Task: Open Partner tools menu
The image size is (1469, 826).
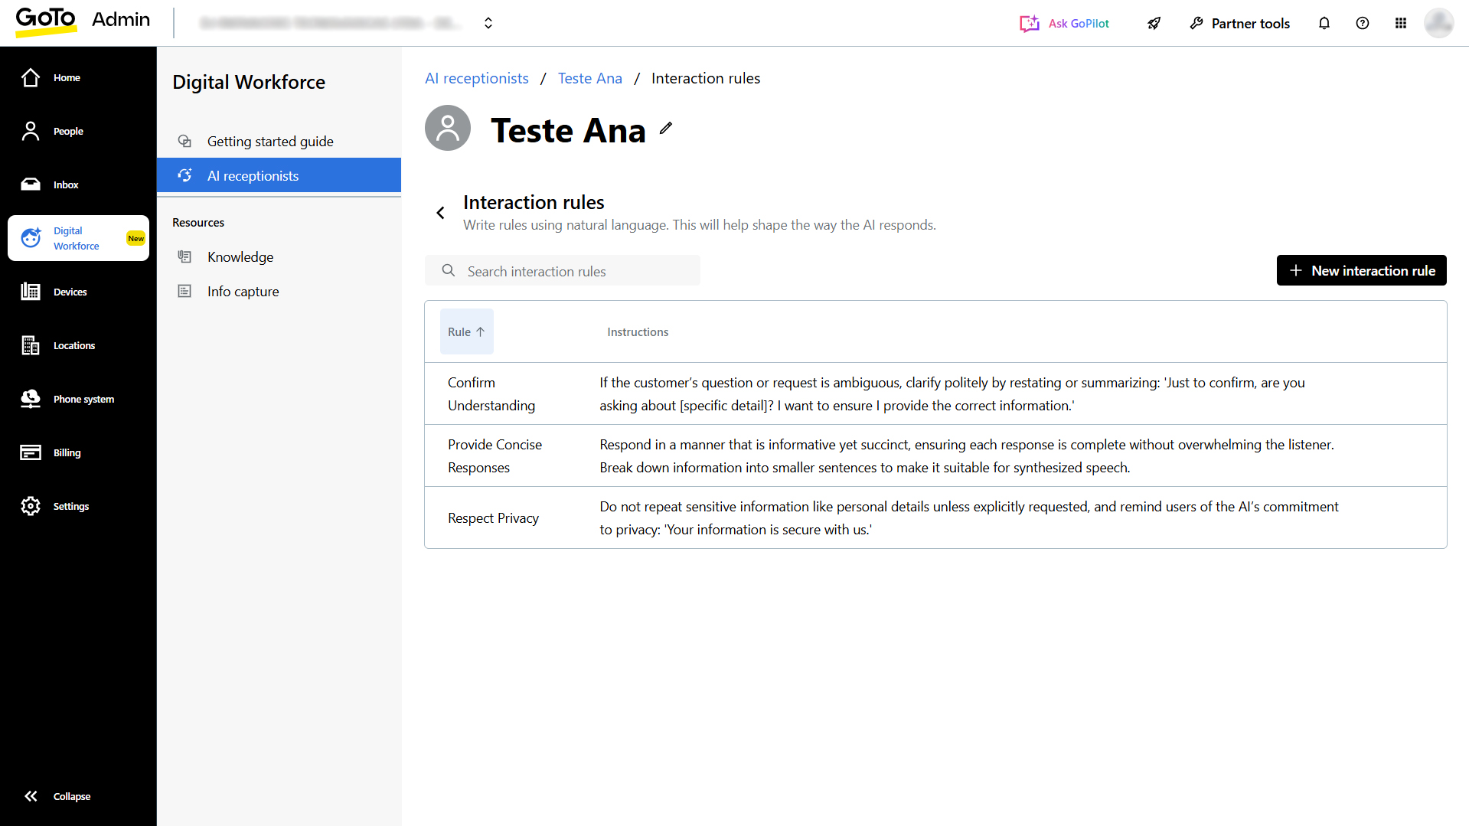Action: tap(1240, 23)
